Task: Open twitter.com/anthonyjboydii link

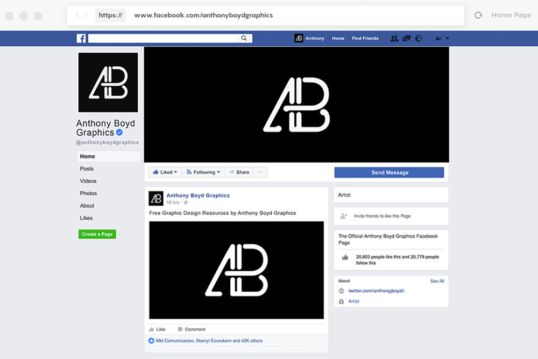Action: pos(377,291)
